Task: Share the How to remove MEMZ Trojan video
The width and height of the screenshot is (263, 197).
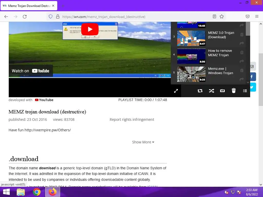Action: 242,61
